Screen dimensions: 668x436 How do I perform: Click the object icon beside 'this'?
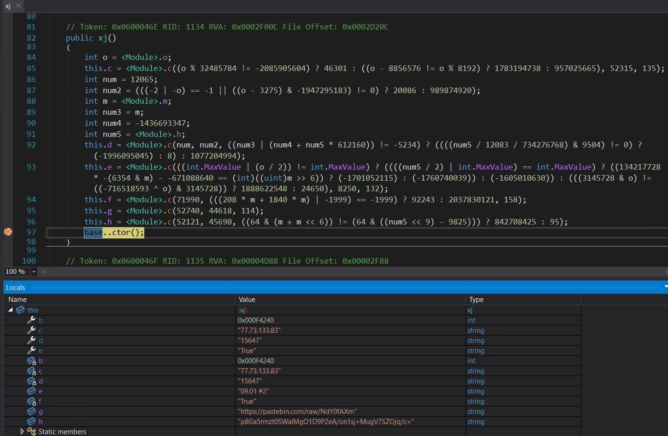click(20, 310)
